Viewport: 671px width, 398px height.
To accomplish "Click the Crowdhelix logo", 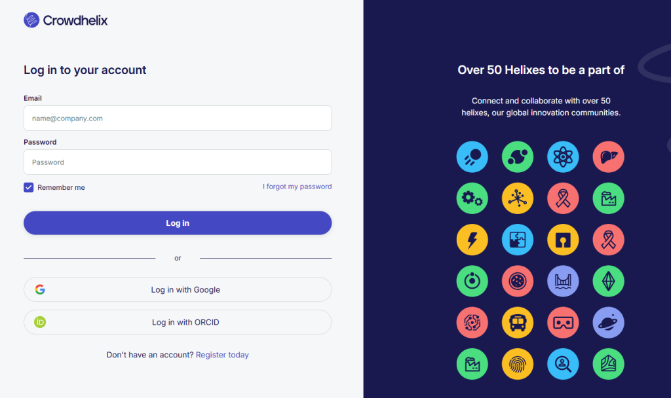I will click(x=66, y=20).
